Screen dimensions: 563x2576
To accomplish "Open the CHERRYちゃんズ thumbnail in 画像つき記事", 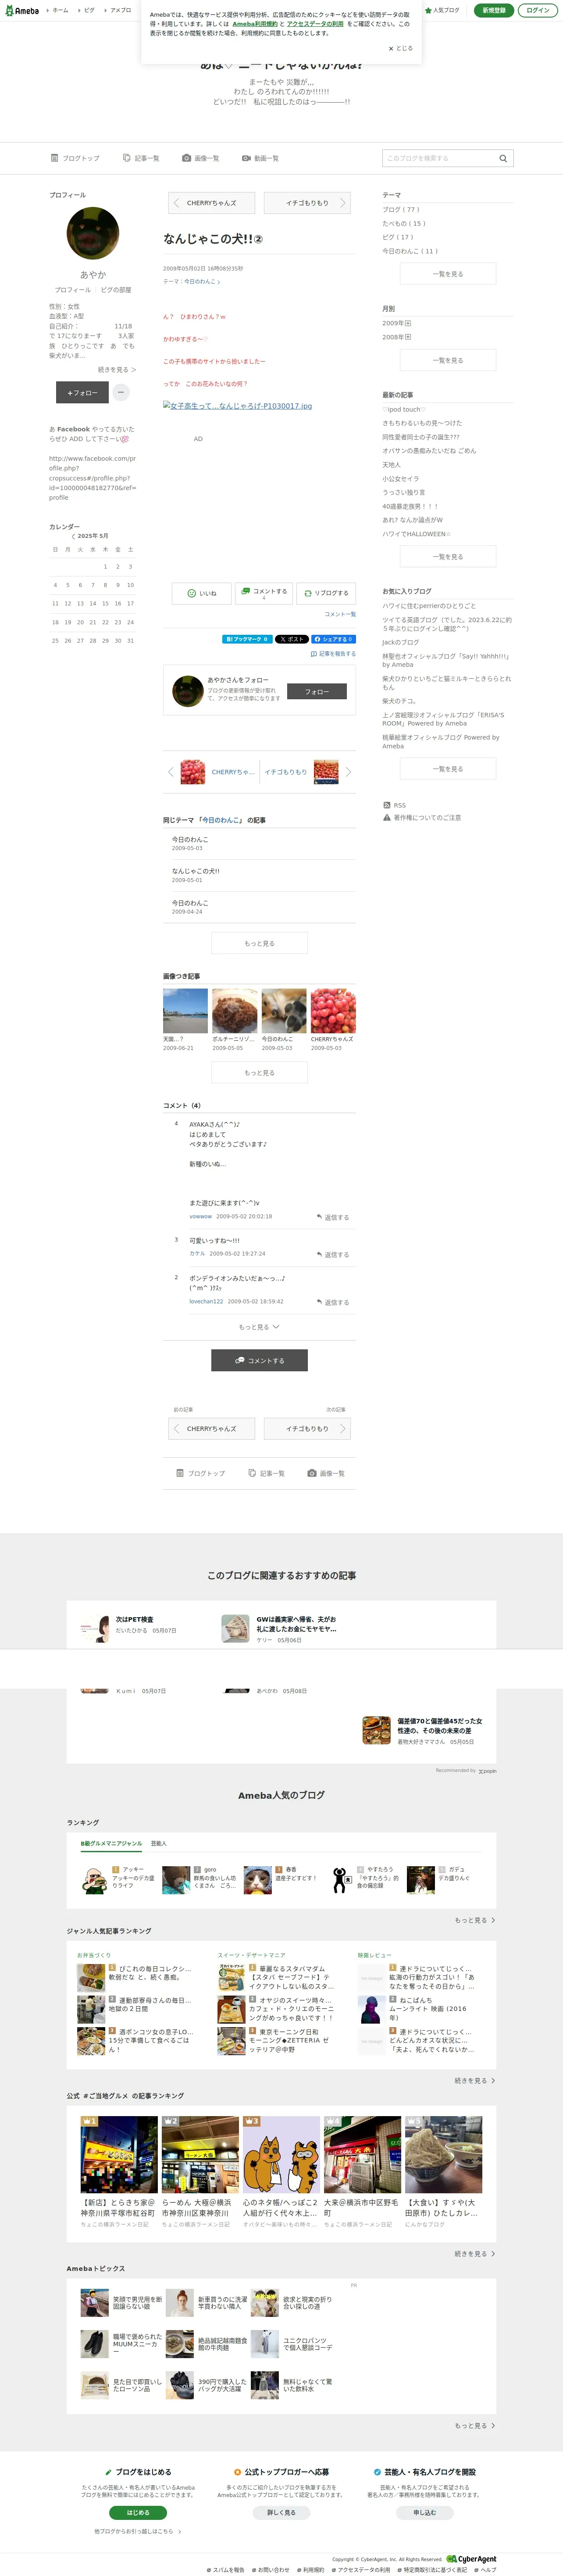I will (333, 1011).
